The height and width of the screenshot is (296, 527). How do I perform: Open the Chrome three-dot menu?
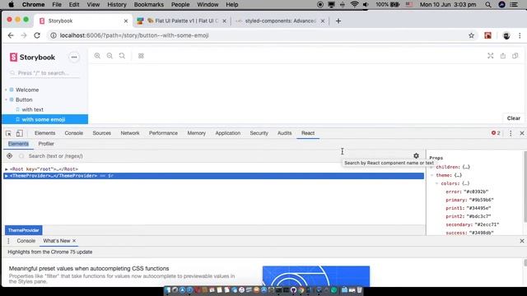[x=520, y=35]
